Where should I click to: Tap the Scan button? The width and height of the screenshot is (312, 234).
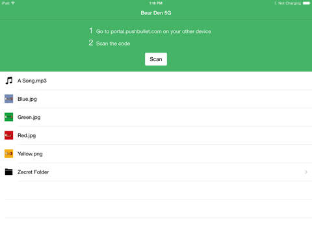(156, 59)
